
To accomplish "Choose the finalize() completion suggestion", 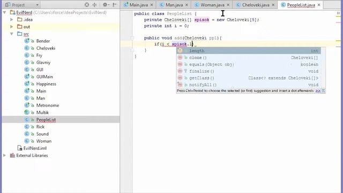I will [x=249, y=71].
